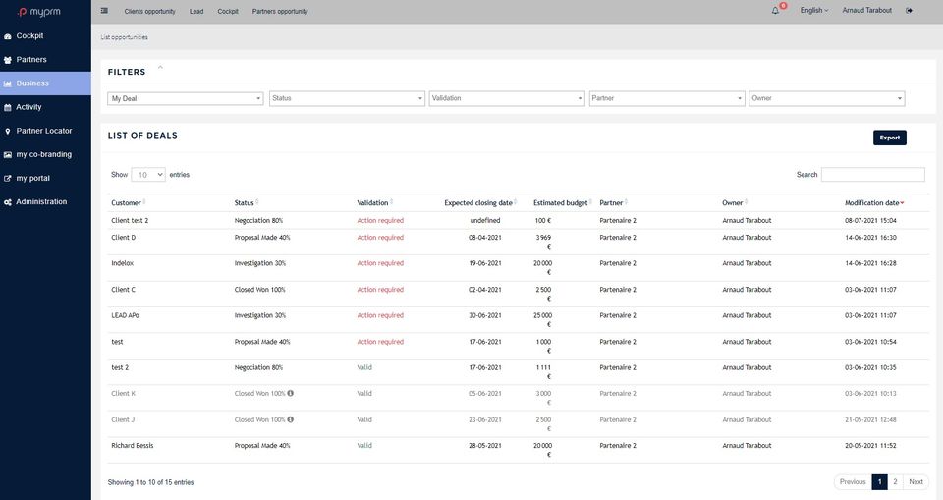Open the Lead top menu item
The width and height of the screenshot is (943, 500).
[196, 12]
